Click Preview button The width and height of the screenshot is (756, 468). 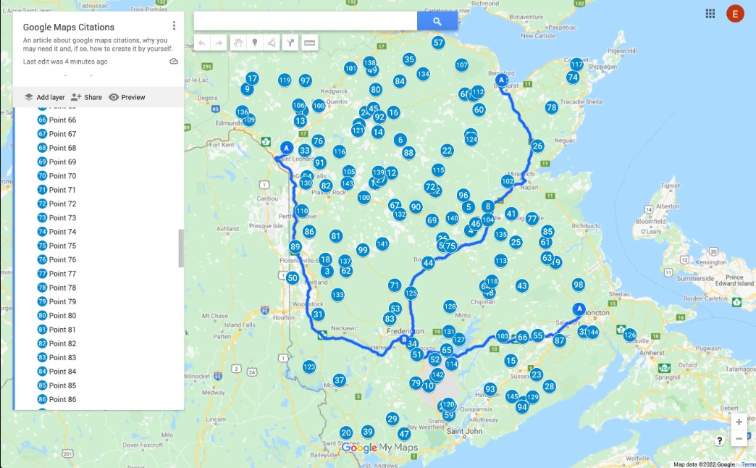pyautogui.click(x=127, y=97)
